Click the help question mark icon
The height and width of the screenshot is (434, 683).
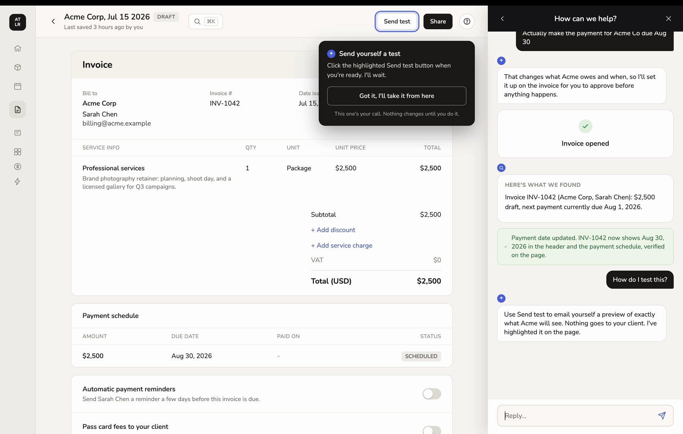click(x=467, y=21)
